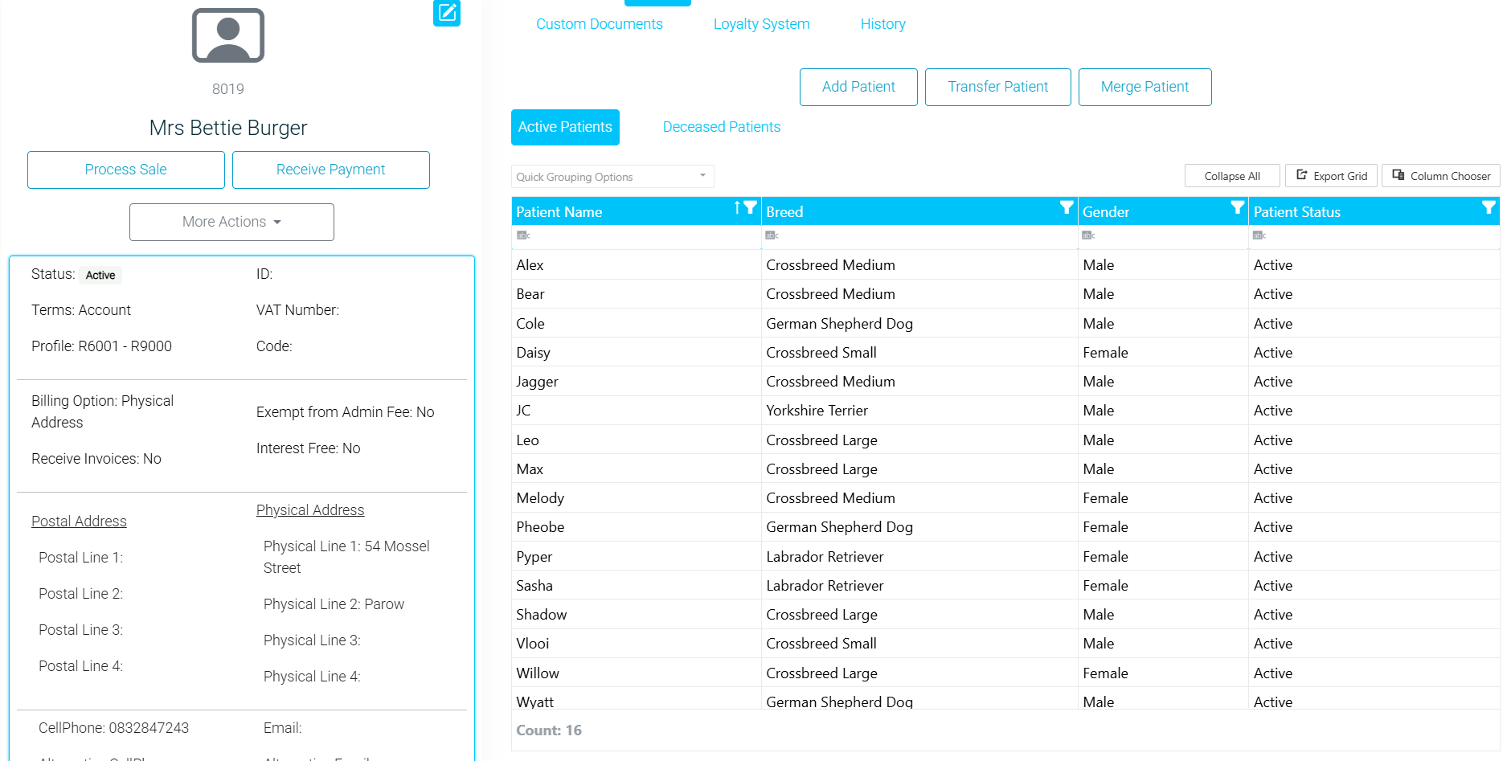Open the Patient Status column filter icon
The image size is (1511, 761).
click(1488, 207)
